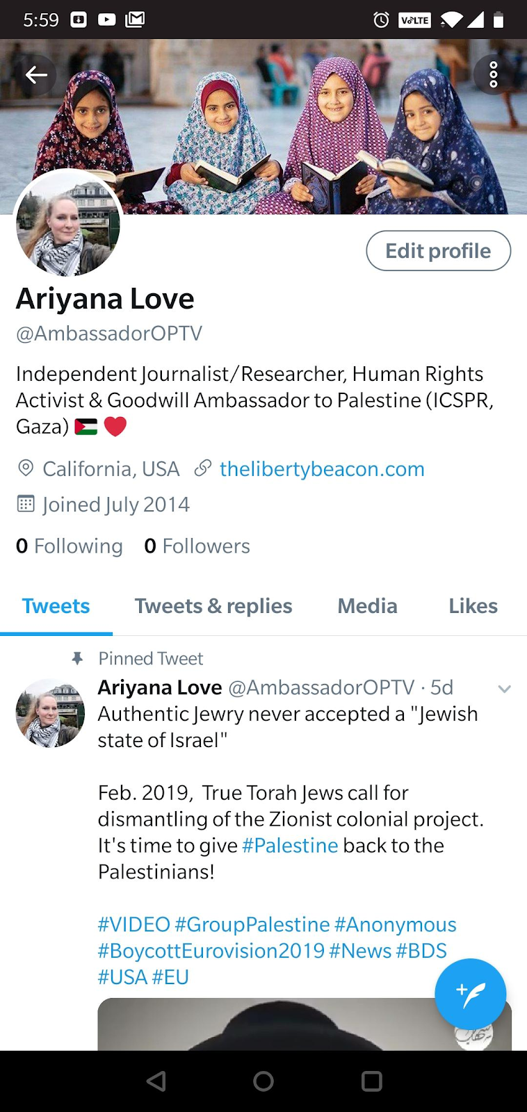Tap the YouTube notification icon in status bar
The width and height of the screenshot is (527, 1112).
tap(106, 19)
